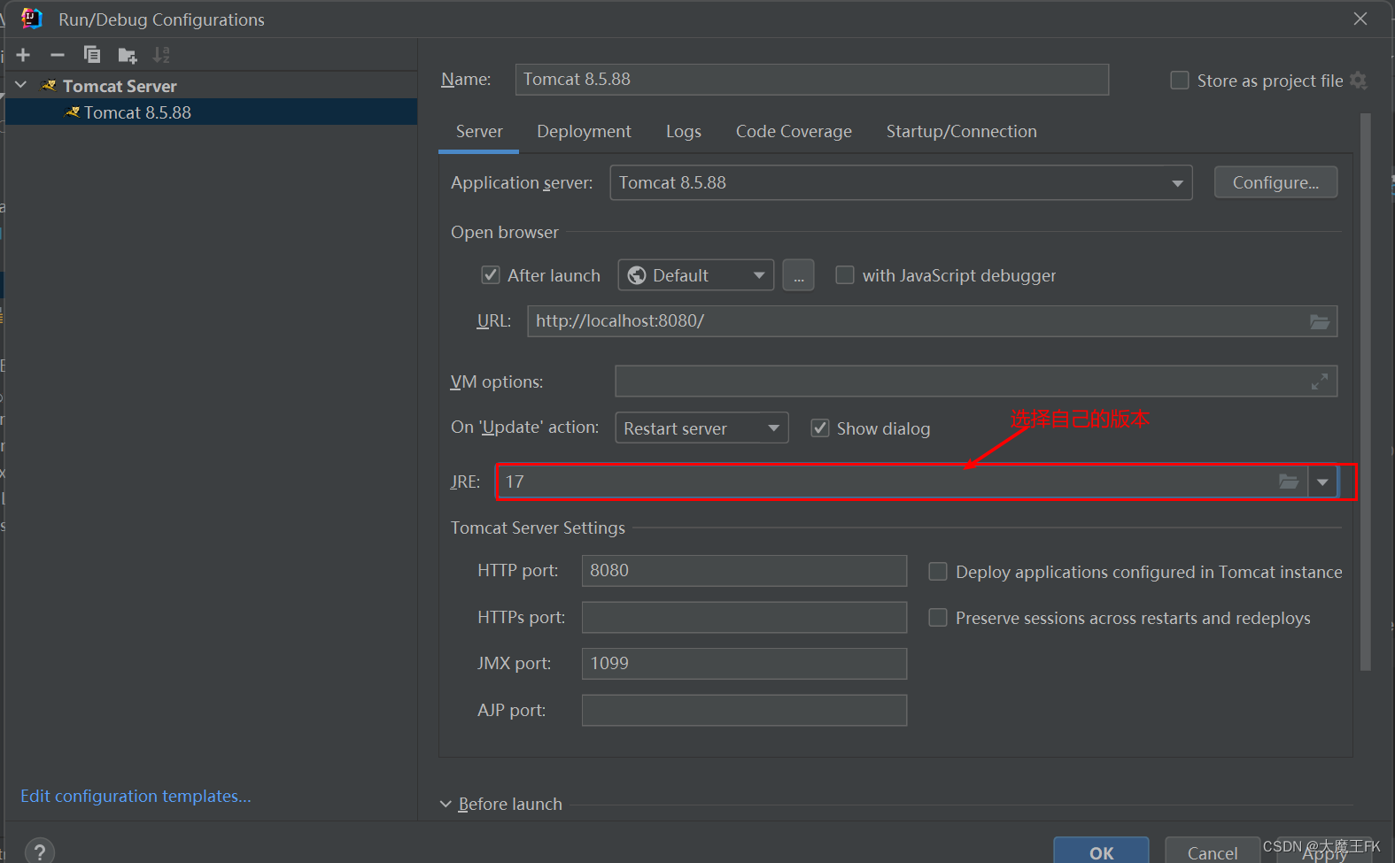
Task: Switch to the Server tab
Action: pos(479,132)
